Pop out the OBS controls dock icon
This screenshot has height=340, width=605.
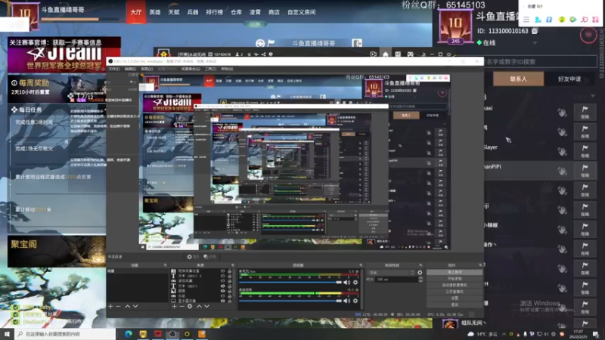pyautogui.click(x=480, y=265)
